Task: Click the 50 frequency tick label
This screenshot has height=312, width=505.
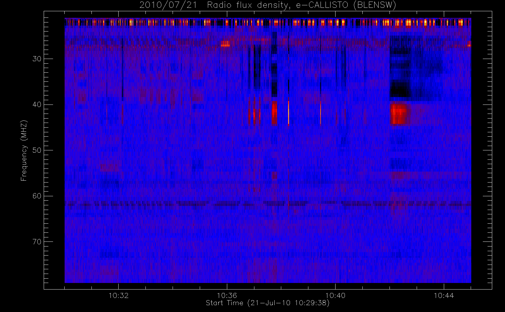Action: click(x=37, y=150)
